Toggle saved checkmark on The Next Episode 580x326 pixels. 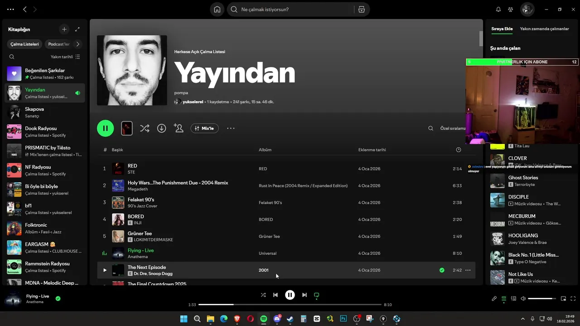click(x=442, y=270)
